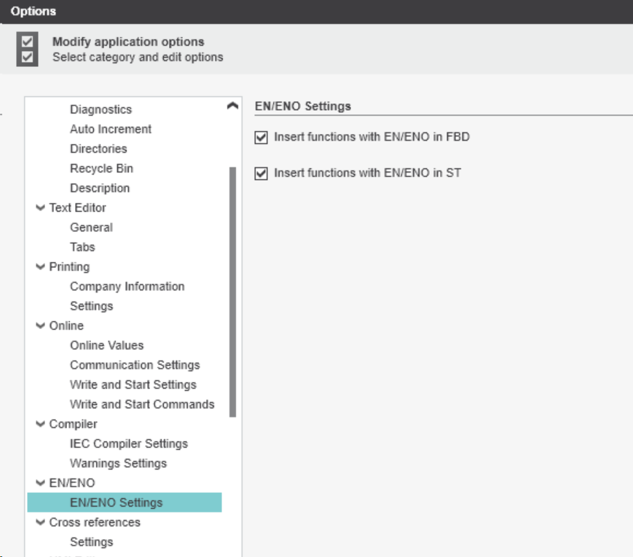Open the Diagnostics options page
The width and height of the screenshot is (633, 557).
coord(101,109)
